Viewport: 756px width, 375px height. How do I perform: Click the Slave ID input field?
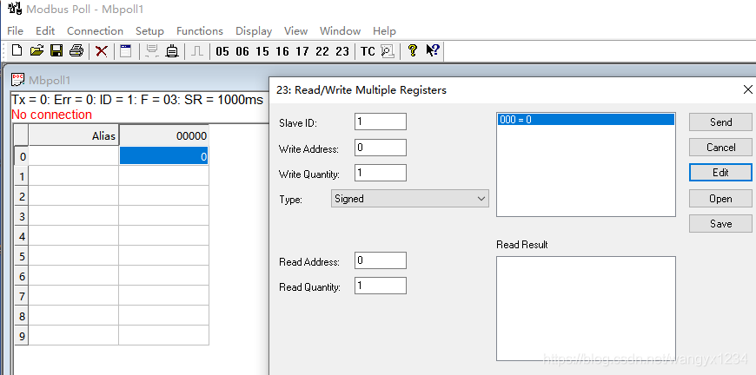pyautogui.click(x=381, y=122)
